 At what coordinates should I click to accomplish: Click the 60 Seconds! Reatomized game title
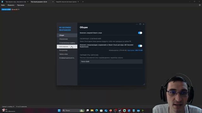click(x=65, y=29)
